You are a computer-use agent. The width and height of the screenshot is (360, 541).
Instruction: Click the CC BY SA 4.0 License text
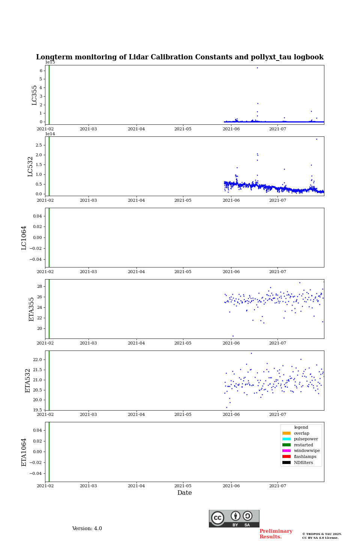tap(320, 538)
